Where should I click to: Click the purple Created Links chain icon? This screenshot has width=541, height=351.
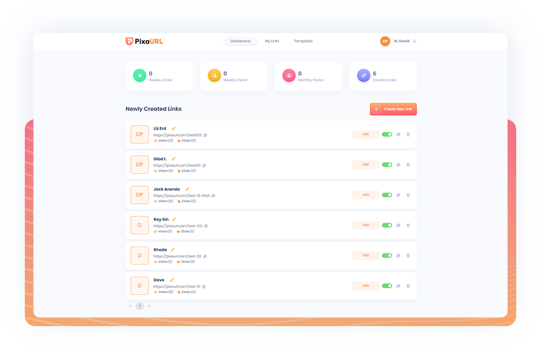363,76
